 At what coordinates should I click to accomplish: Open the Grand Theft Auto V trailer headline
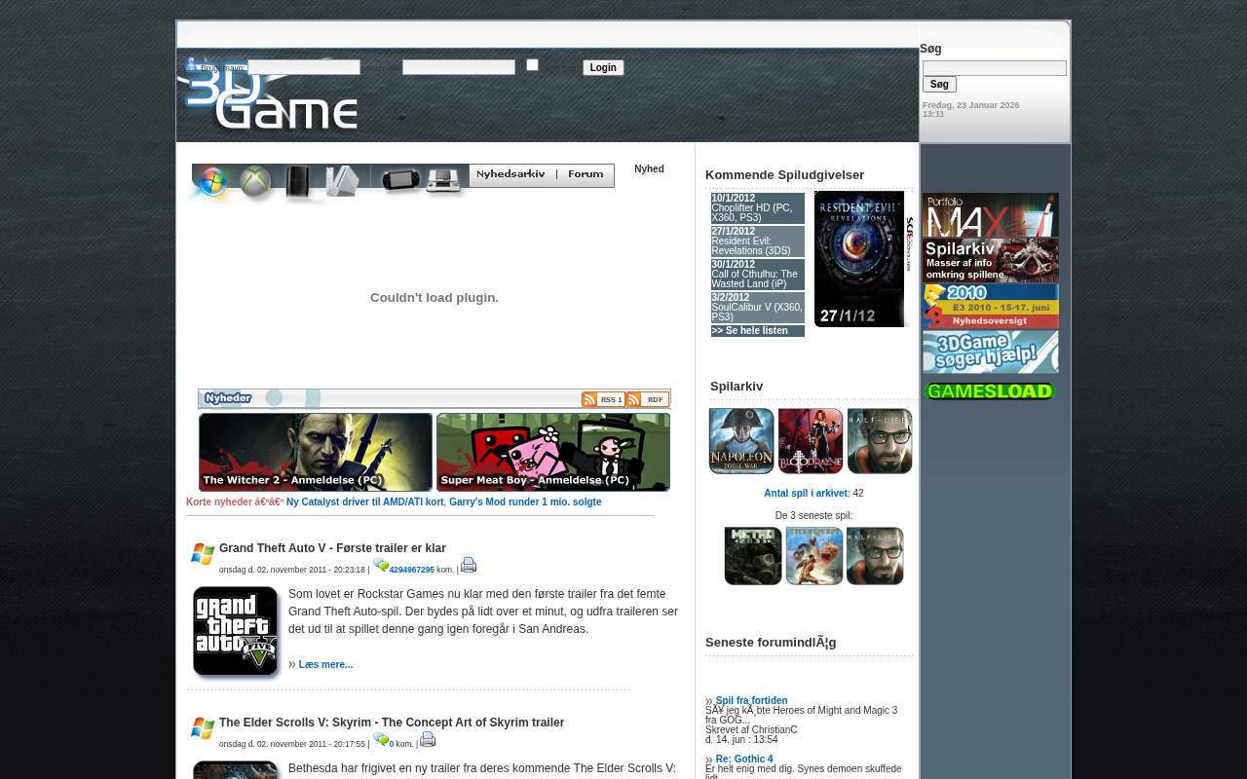pos(332,548)
